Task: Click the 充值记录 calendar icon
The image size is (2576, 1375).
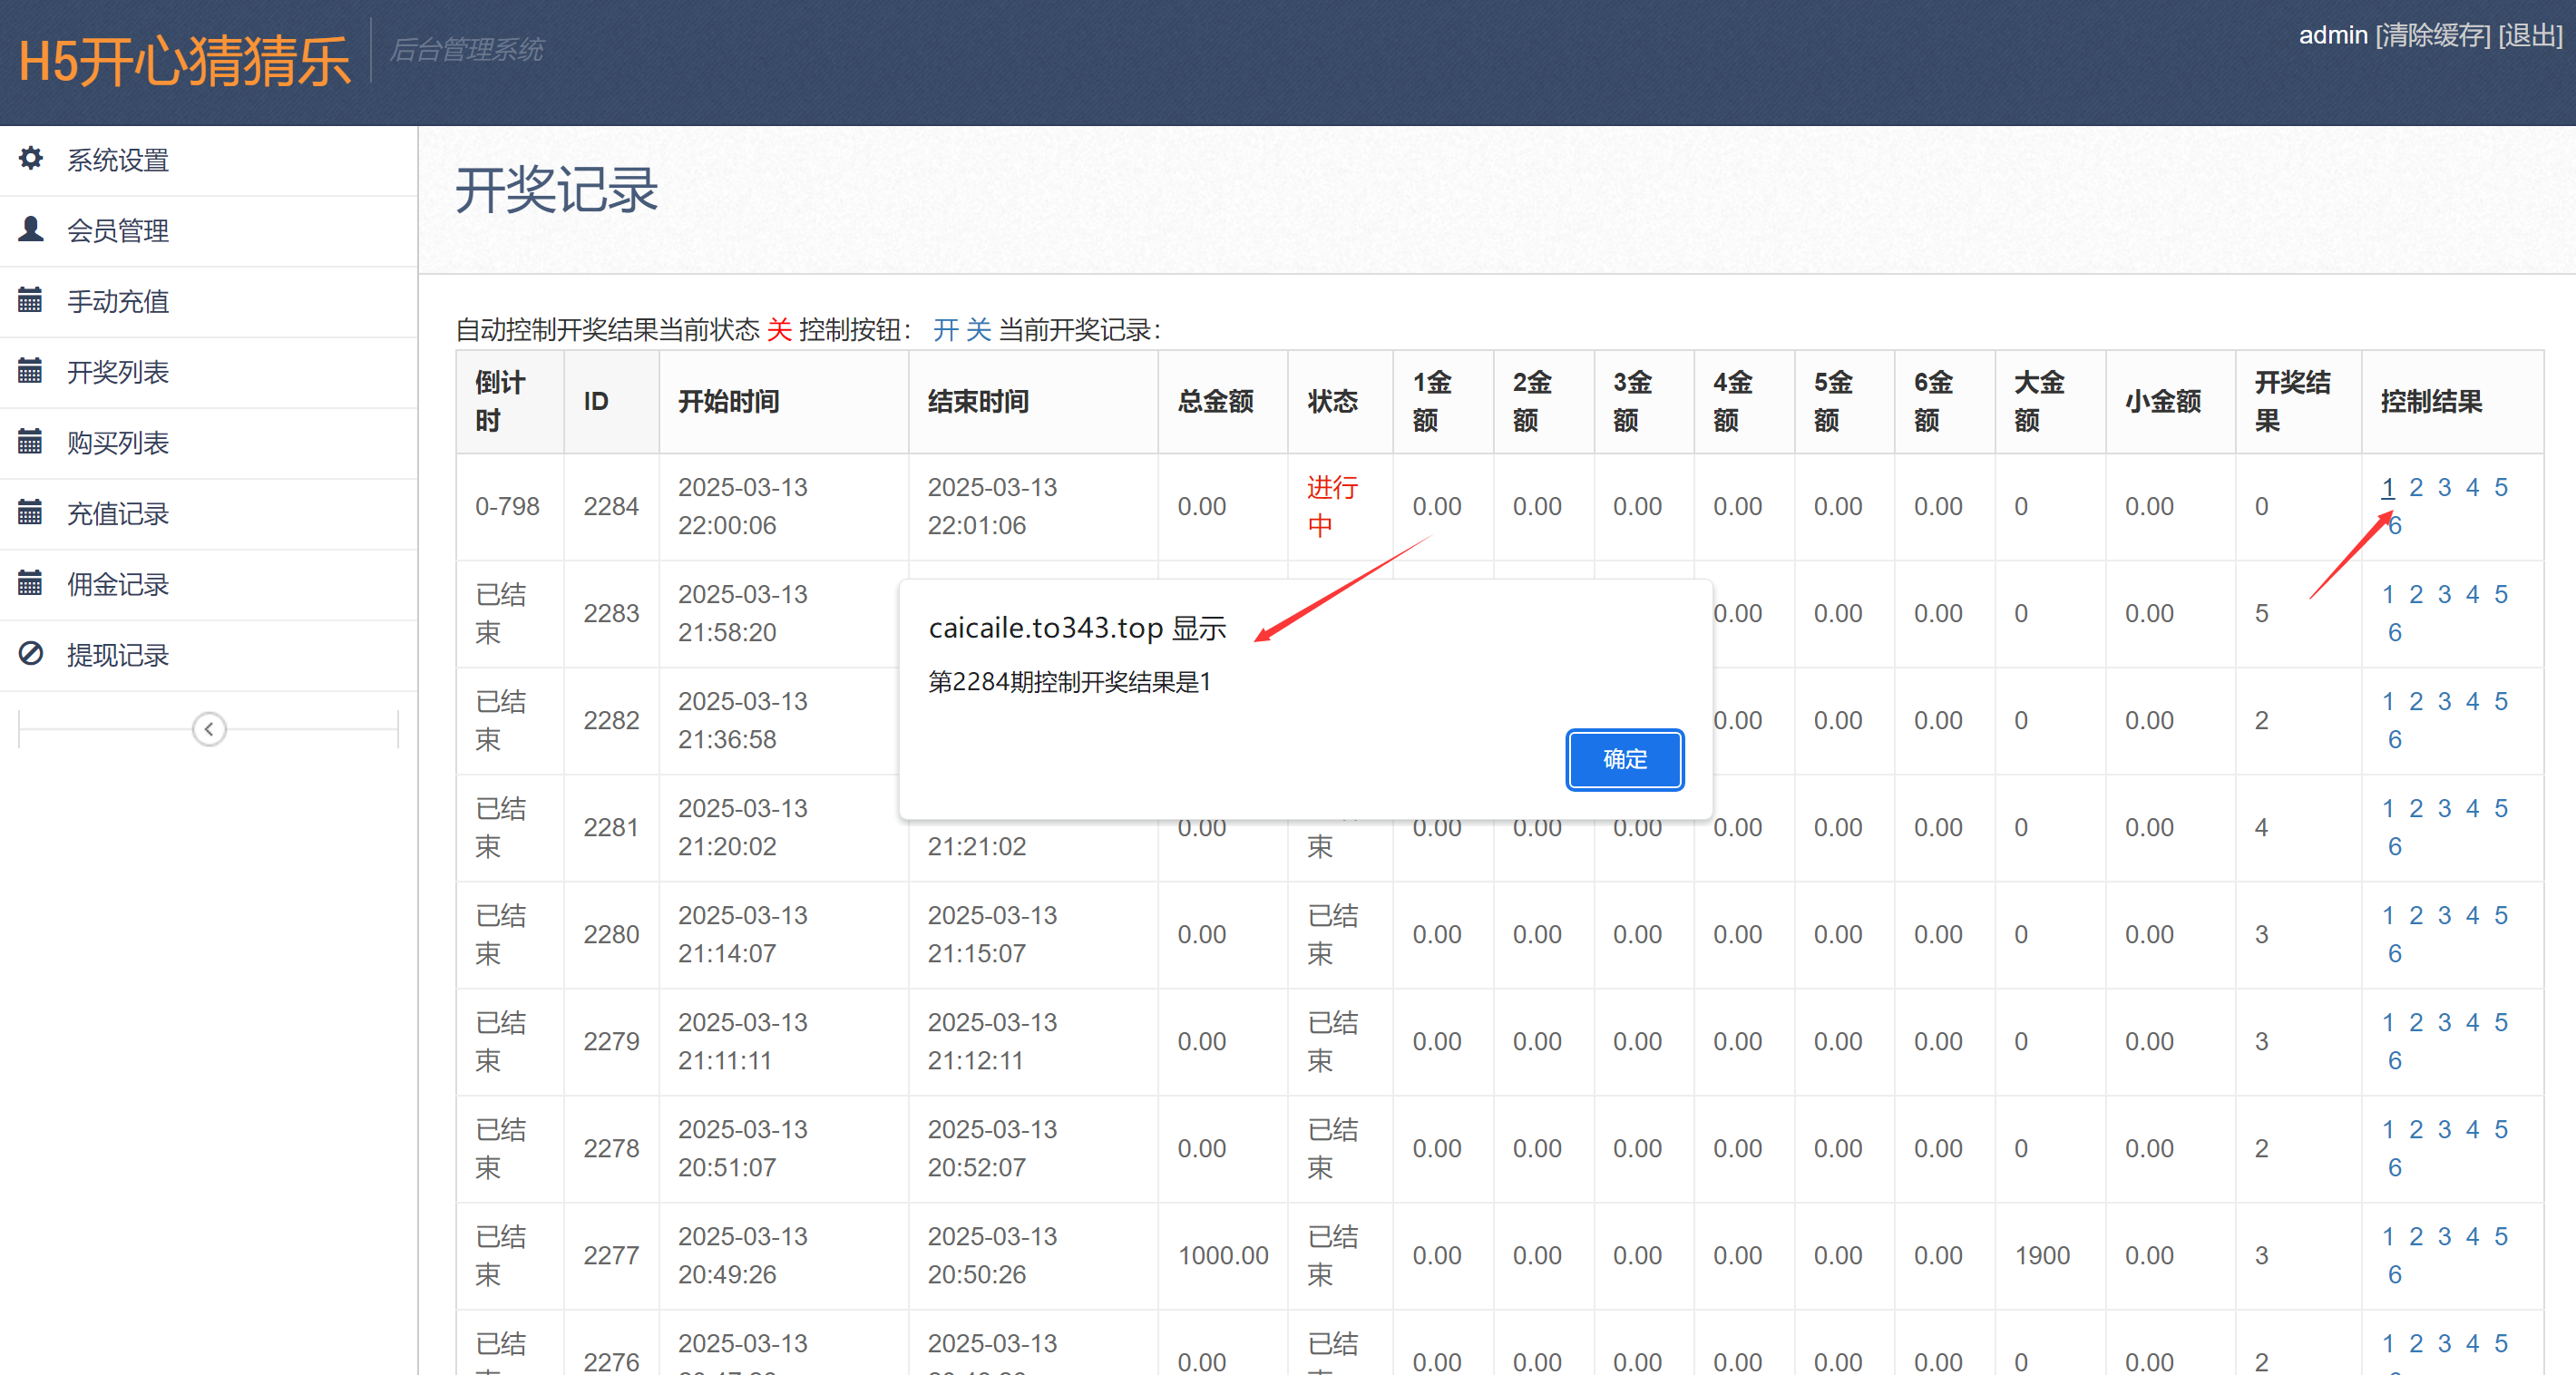Action: pyautogui.click(x=31, y=513)
